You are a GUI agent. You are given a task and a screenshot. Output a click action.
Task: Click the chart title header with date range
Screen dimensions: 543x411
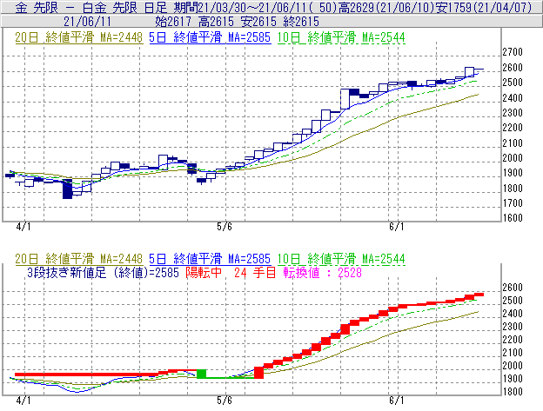point(273,7)
